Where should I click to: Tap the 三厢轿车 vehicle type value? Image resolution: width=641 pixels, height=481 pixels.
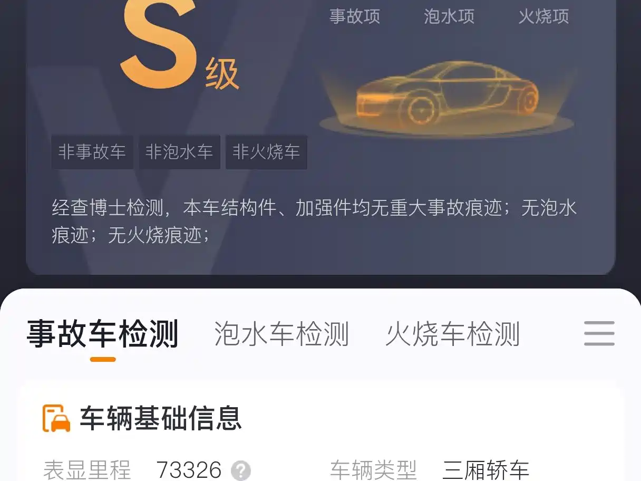coord(486,470)
